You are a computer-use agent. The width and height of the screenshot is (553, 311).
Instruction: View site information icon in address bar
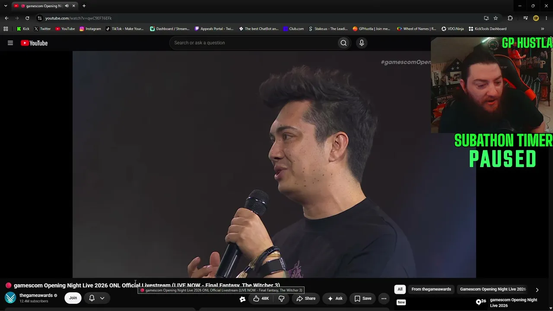[40, 18]
